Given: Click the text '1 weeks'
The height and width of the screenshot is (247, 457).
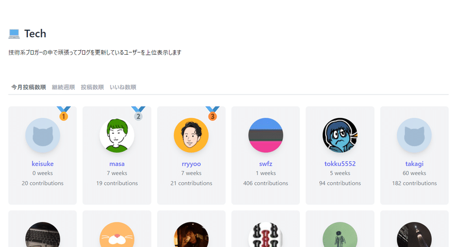Looking at the screenshot, I should pos(266,173).
